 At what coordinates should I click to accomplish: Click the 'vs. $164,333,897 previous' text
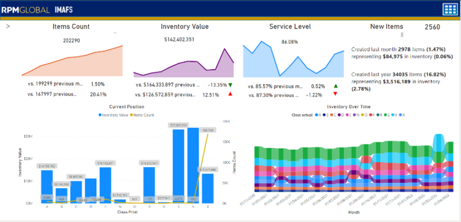click(x=167, y=85)
